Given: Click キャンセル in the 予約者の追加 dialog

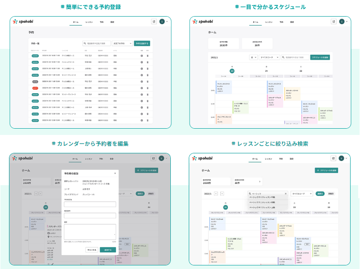Looking at the screenshot, I should click(x=92, y=249).
